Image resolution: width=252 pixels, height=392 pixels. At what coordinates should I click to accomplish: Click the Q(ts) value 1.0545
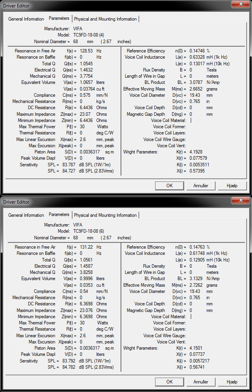[86, 63]
